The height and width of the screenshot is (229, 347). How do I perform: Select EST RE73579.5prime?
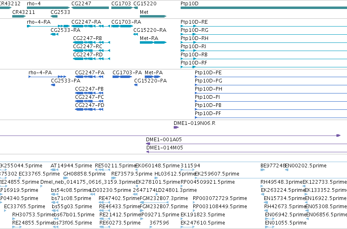(114, 178)
